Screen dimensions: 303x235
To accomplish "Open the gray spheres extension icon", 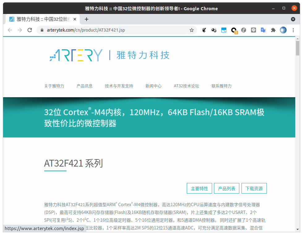I will [214, 30].
